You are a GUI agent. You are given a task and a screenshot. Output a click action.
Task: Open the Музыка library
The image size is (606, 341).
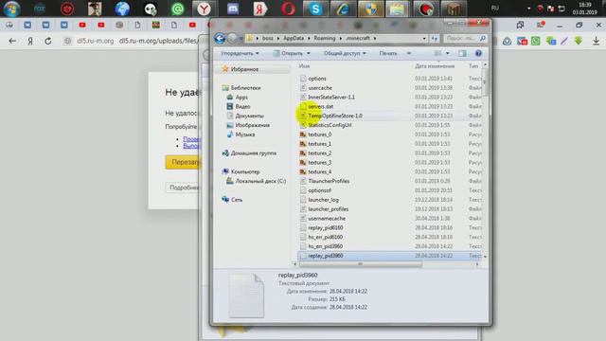click(244, 135)
